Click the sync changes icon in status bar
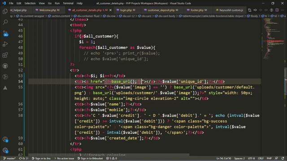Viewport: 287px width, 161px height. point(24,158)
